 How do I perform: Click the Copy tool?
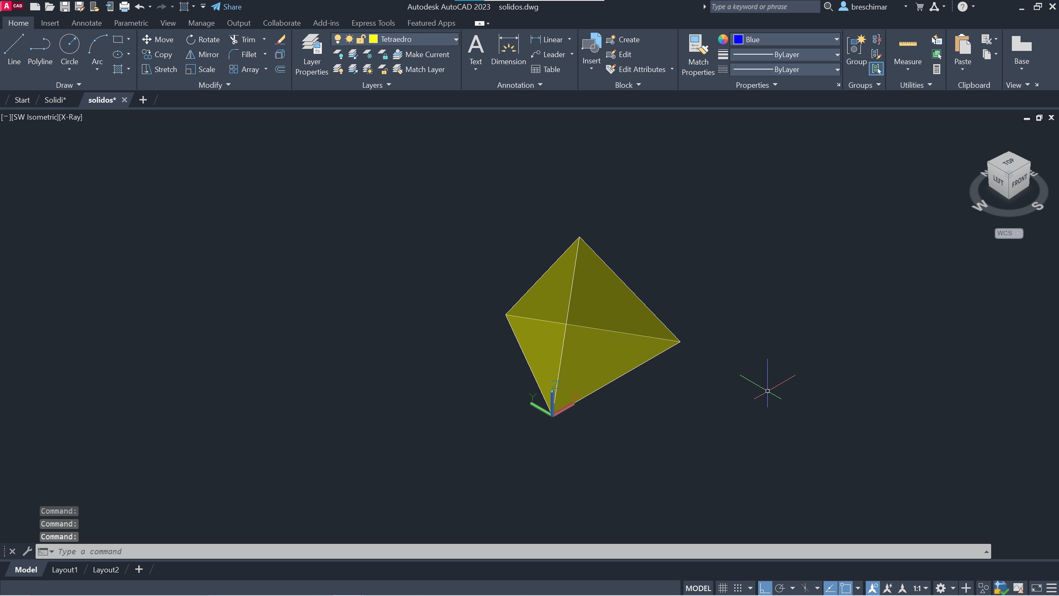(x=157, y=54)
